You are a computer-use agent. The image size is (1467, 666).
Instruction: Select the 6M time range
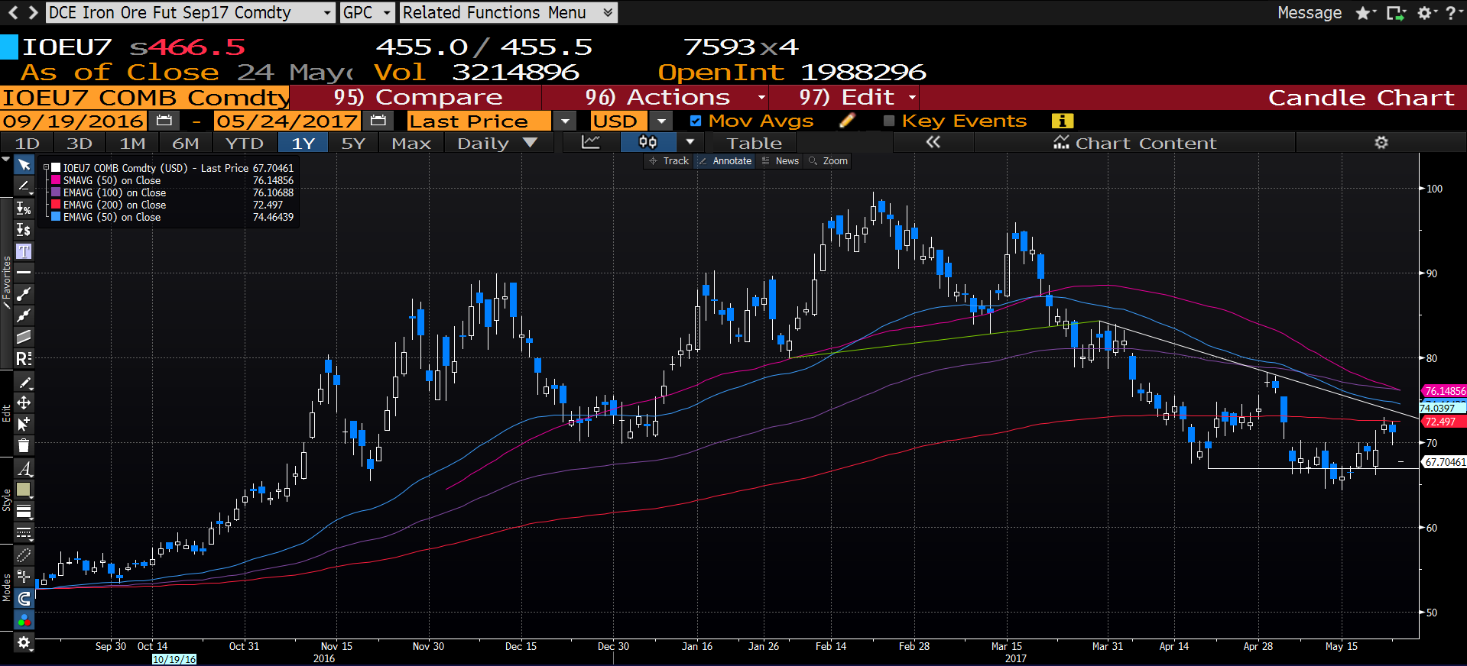point(185,143)
